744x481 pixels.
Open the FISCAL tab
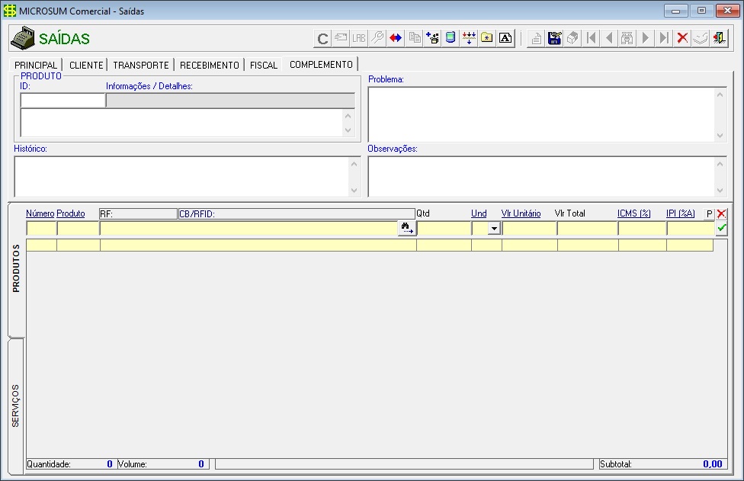point(264,66)
